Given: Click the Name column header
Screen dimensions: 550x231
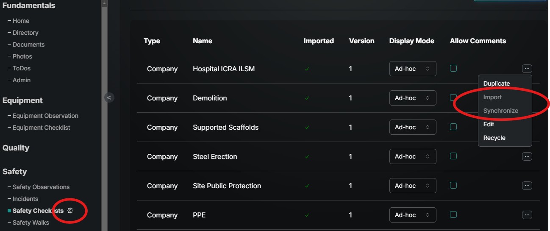Looking at the screenshot, I should point(202,41).
